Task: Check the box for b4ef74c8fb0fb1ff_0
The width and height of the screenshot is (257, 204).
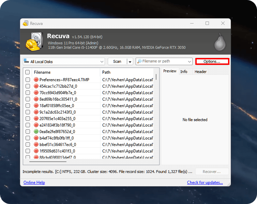Action: tap(28, 138)
